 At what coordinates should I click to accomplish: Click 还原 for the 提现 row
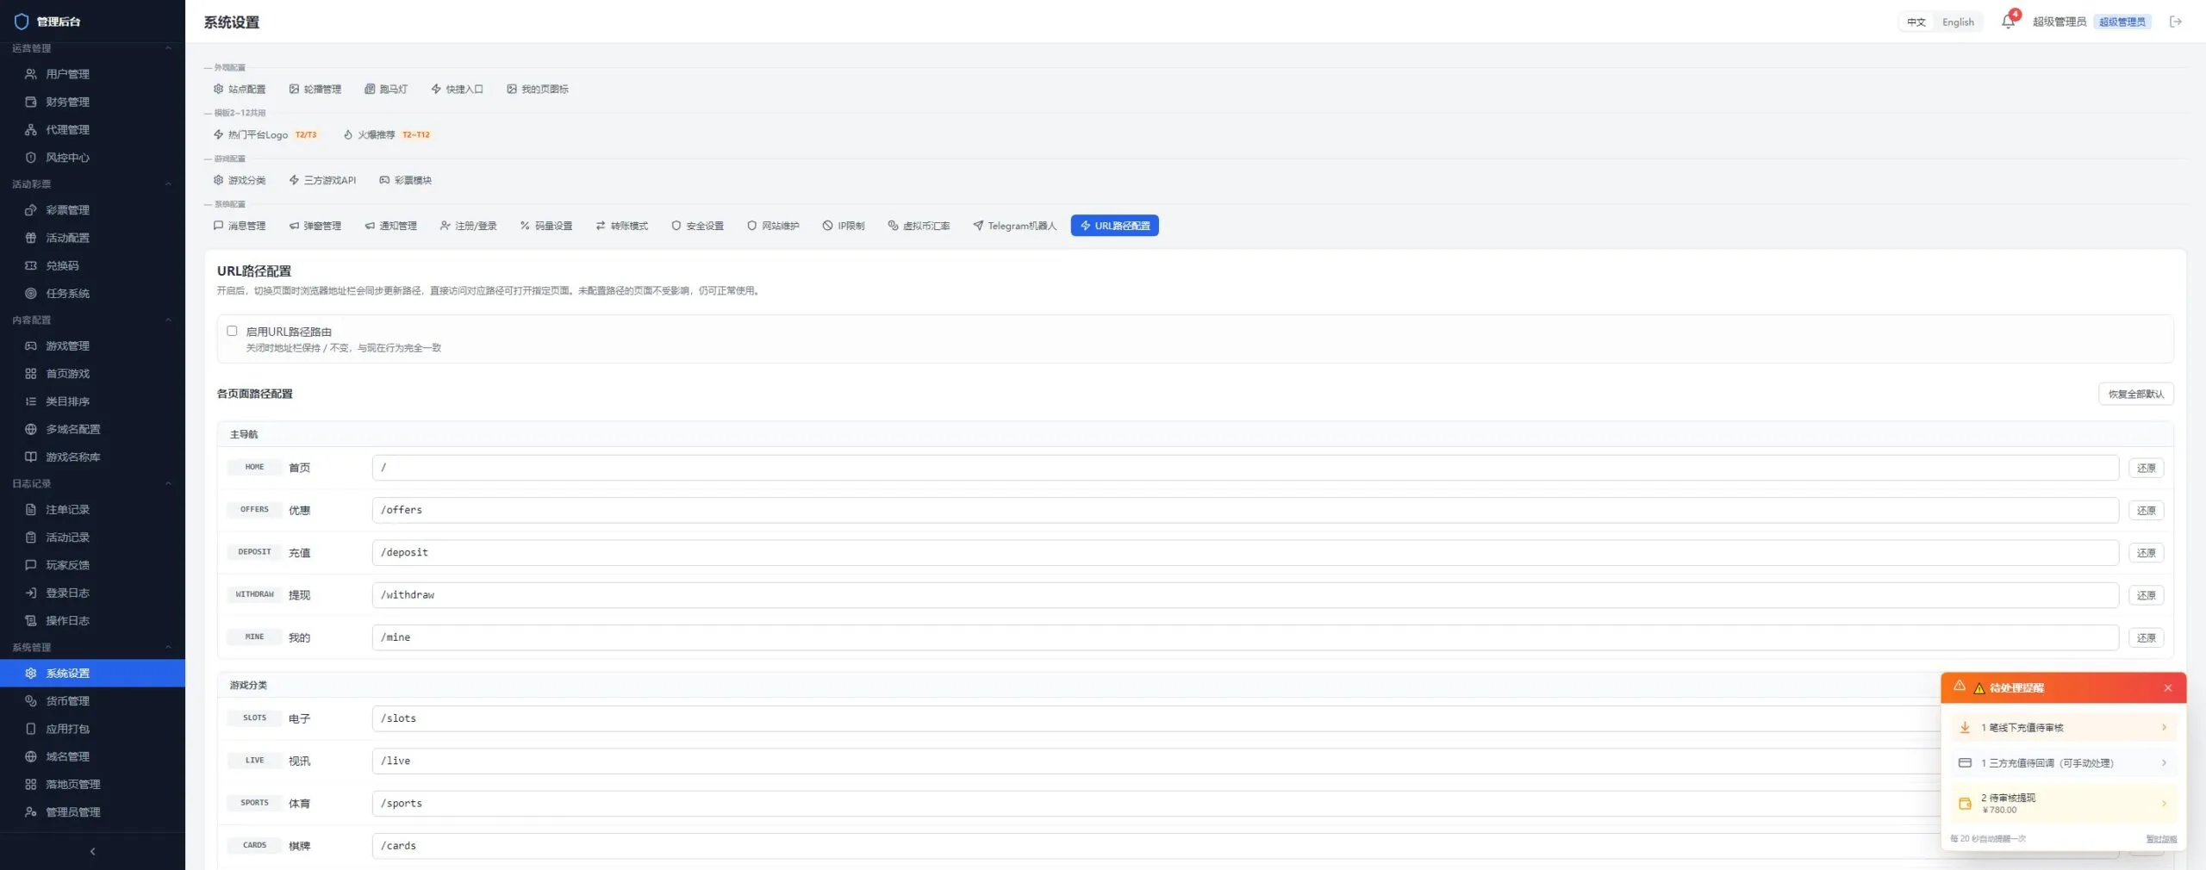click(x=2146, y=595)
